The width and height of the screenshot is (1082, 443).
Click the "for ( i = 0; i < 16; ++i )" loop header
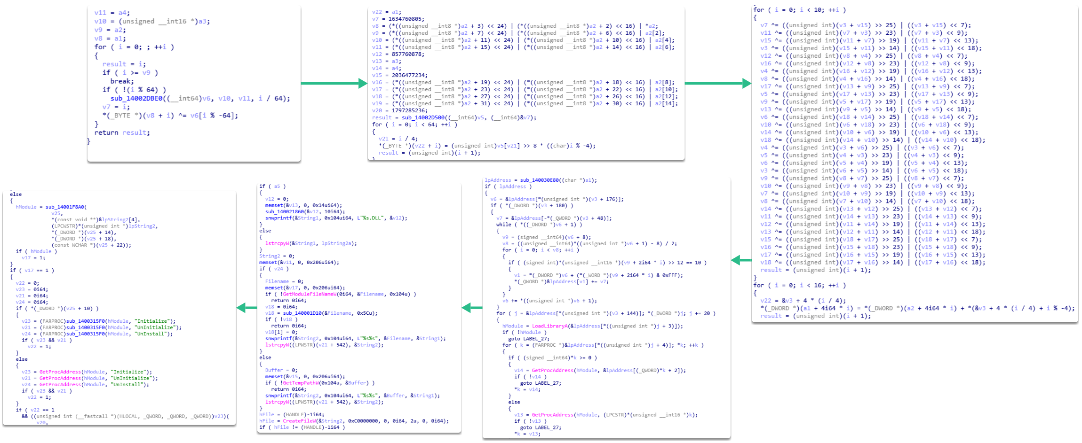tap(799, 285)
